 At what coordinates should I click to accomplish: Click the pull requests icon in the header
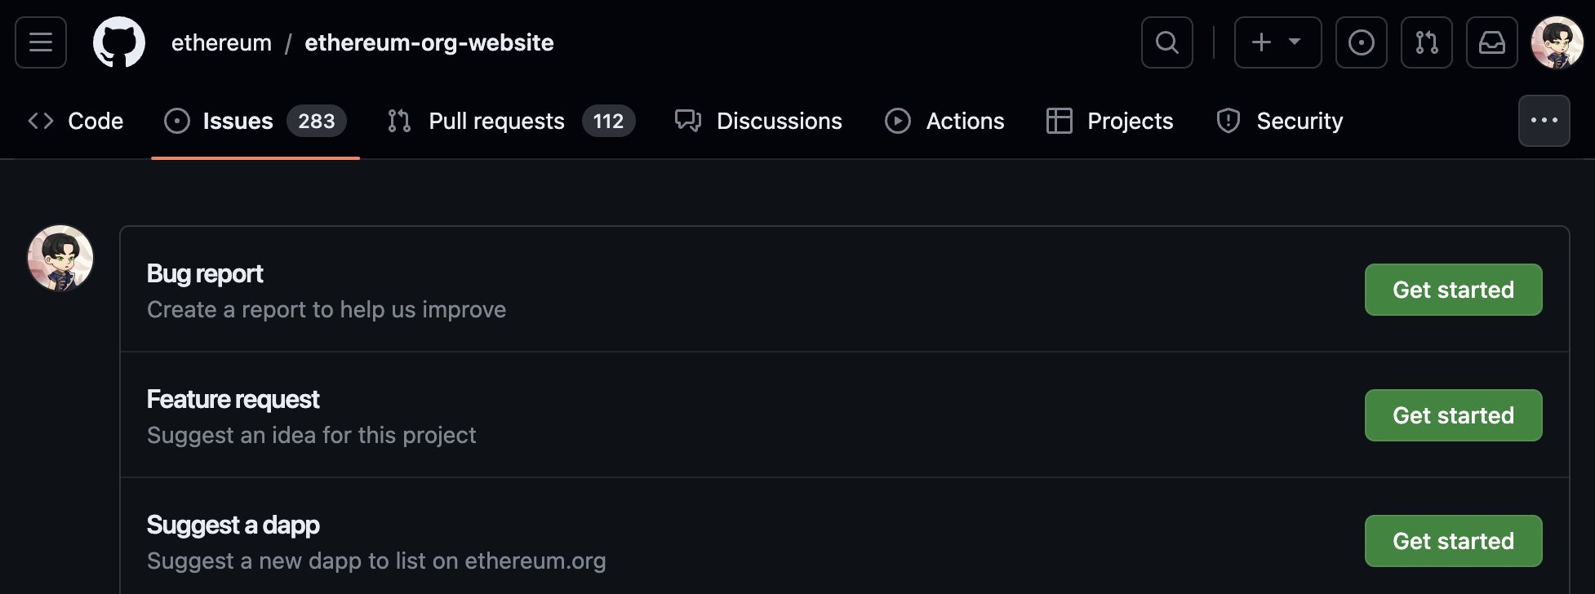click(1427, 42)
